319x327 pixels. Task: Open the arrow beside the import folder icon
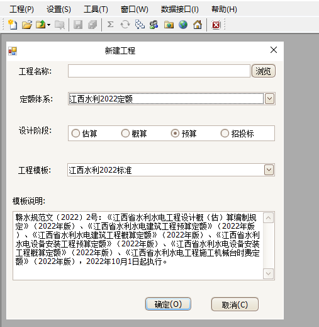[48, 25]
